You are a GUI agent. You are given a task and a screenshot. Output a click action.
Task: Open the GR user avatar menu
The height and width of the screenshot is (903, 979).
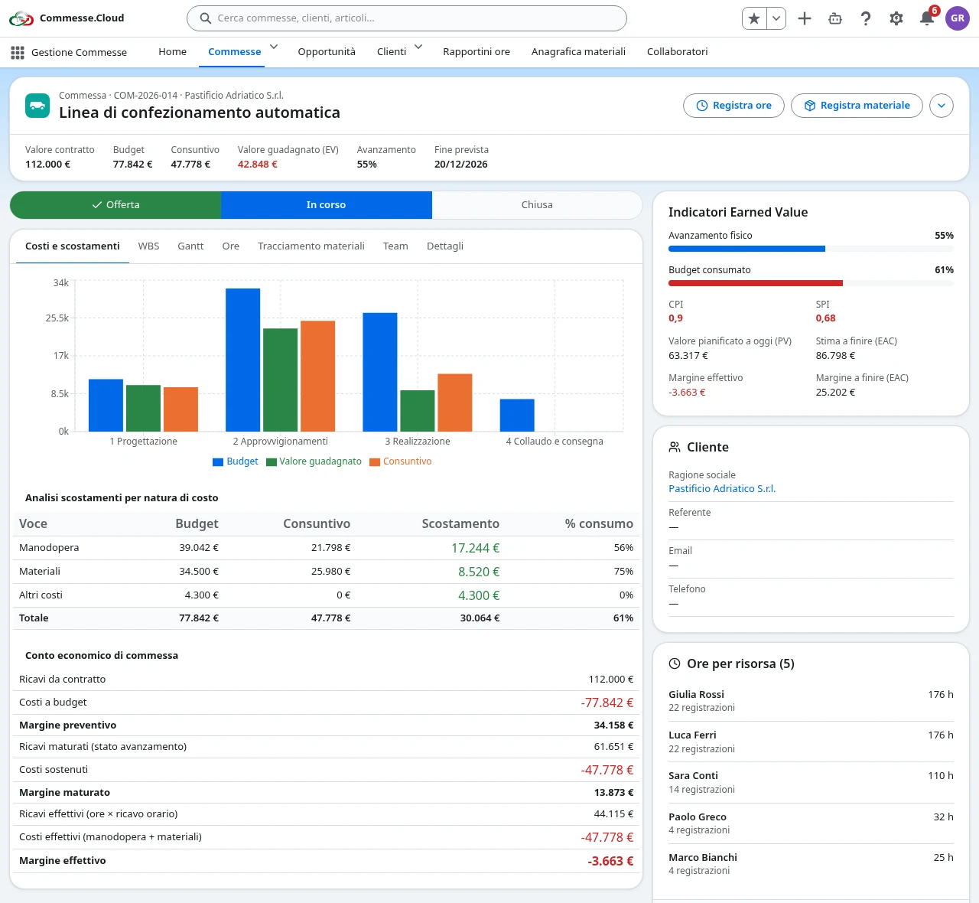[x=958, y=18]
